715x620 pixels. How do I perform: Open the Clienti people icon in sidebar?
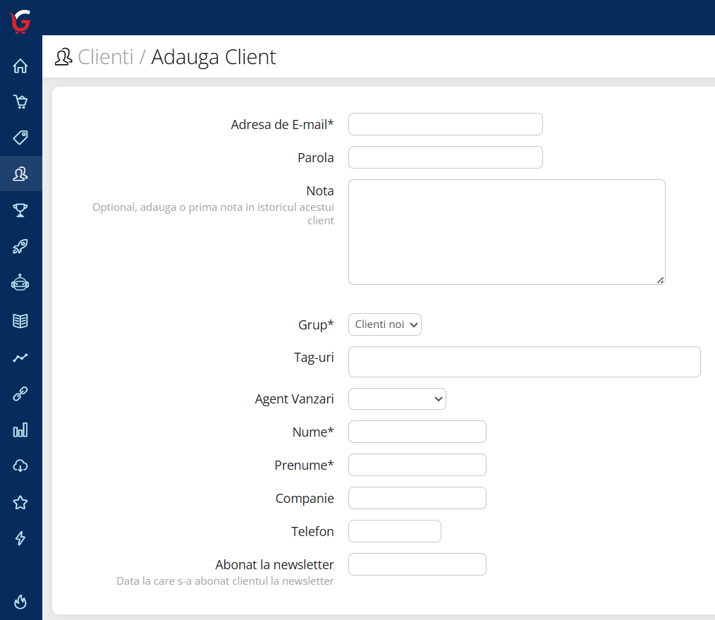tap(20, 174)
